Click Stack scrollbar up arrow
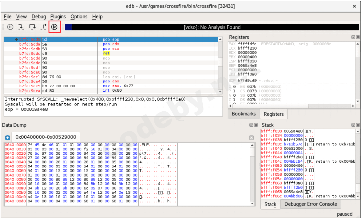Viewport: 362px width, 219px height. (x=358, y=131)
